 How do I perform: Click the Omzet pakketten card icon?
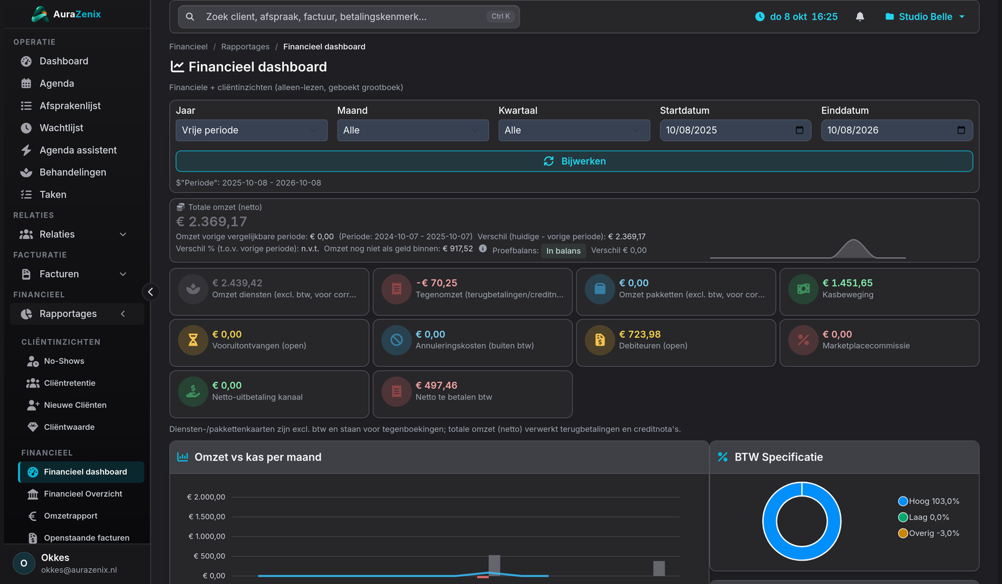click(600, 289)
